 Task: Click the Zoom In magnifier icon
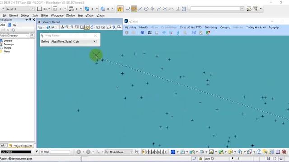67,27
